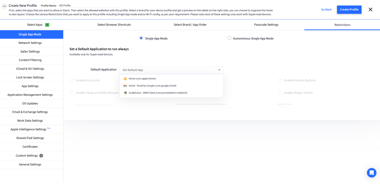Open Apple Intelligence Settings in sidebar
380x186 pixels.
pos(30,129)
